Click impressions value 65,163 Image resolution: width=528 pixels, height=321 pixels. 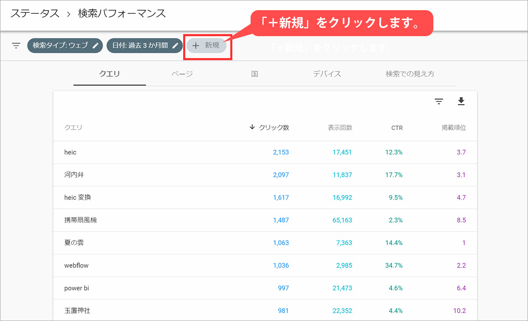(x=342, y=220)
